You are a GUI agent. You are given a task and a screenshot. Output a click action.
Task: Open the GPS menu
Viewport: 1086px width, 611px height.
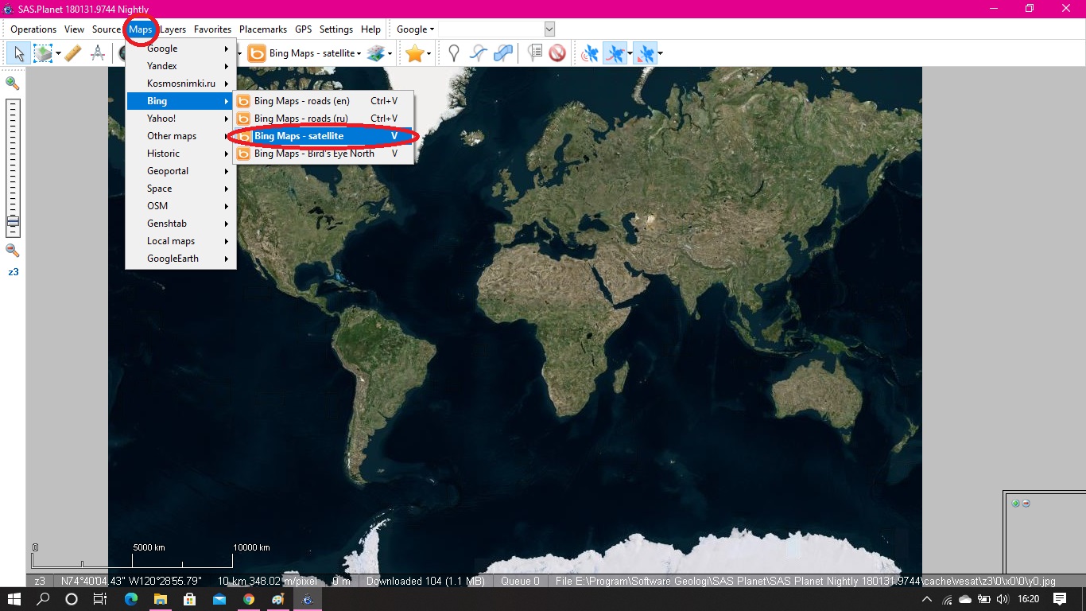point(303,29)
